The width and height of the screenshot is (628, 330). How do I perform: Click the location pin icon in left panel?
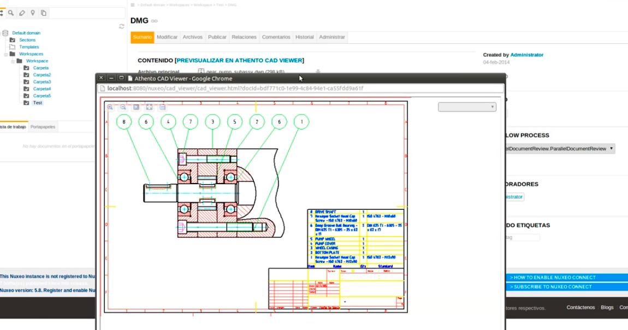(33, 13)
